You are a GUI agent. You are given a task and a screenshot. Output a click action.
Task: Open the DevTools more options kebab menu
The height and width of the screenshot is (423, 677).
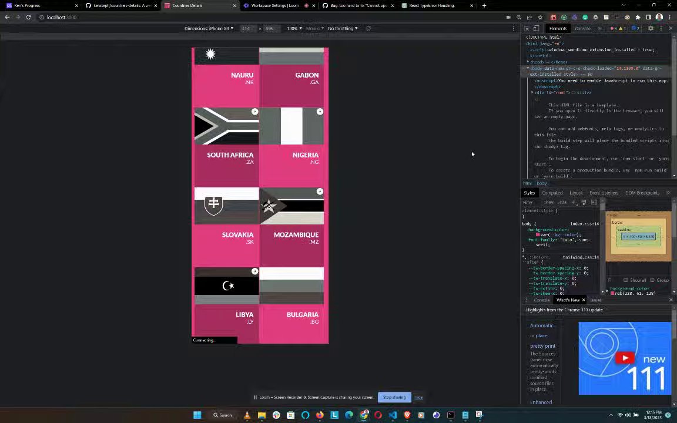click(661, 28)
